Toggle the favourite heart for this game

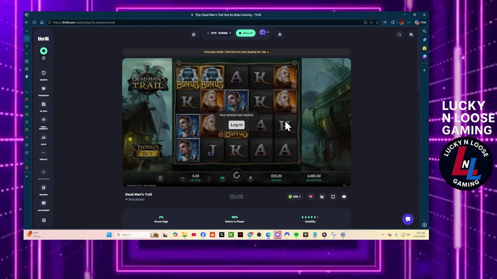tap(311, 196)
